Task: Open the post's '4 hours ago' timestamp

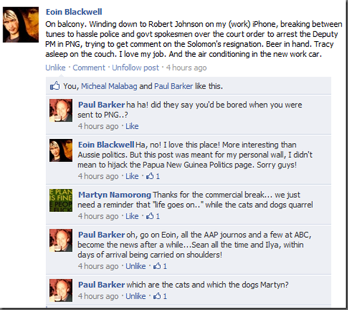Action: [x=186, y=68]
